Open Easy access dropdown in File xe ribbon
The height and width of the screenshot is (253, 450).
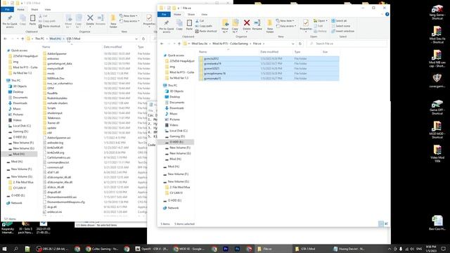(x=286, y=26)
